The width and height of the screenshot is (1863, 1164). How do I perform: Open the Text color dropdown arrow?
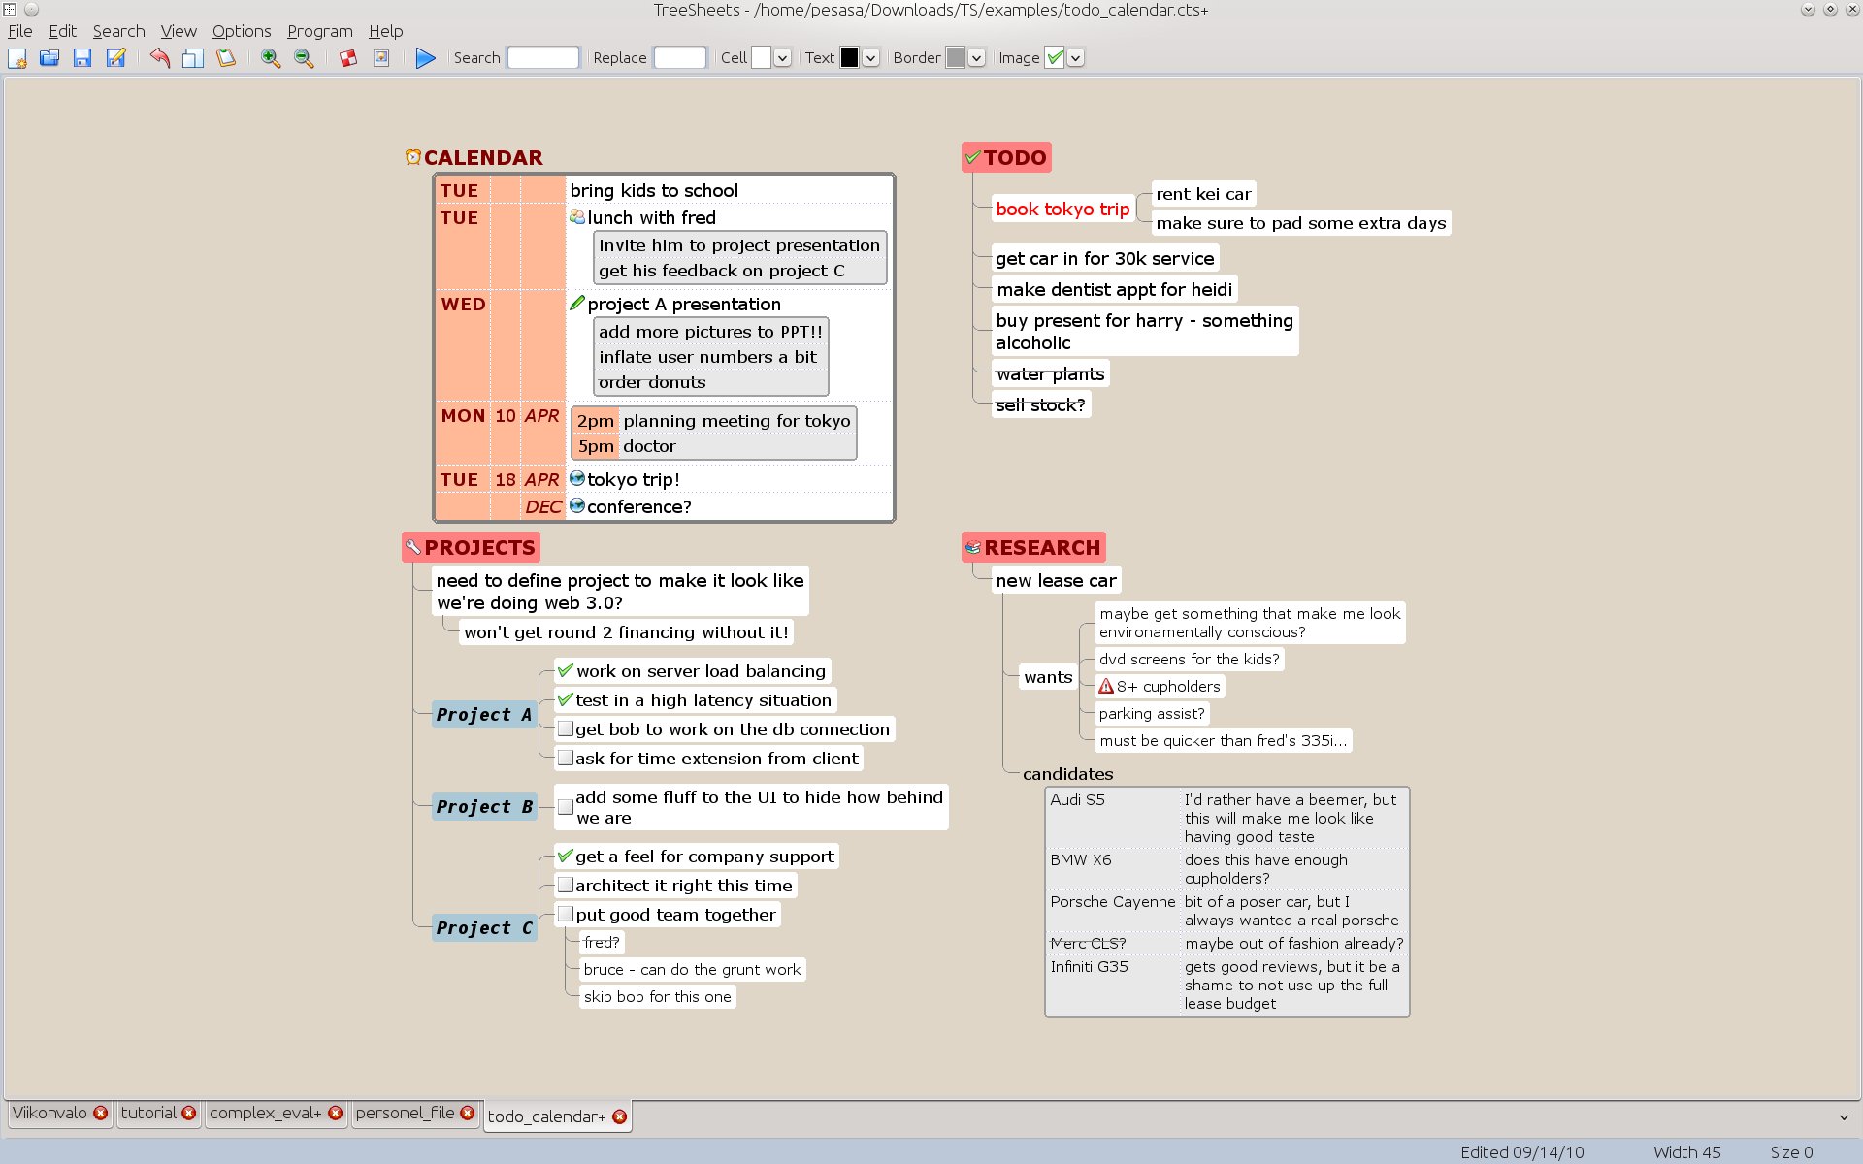pos(870,58)
